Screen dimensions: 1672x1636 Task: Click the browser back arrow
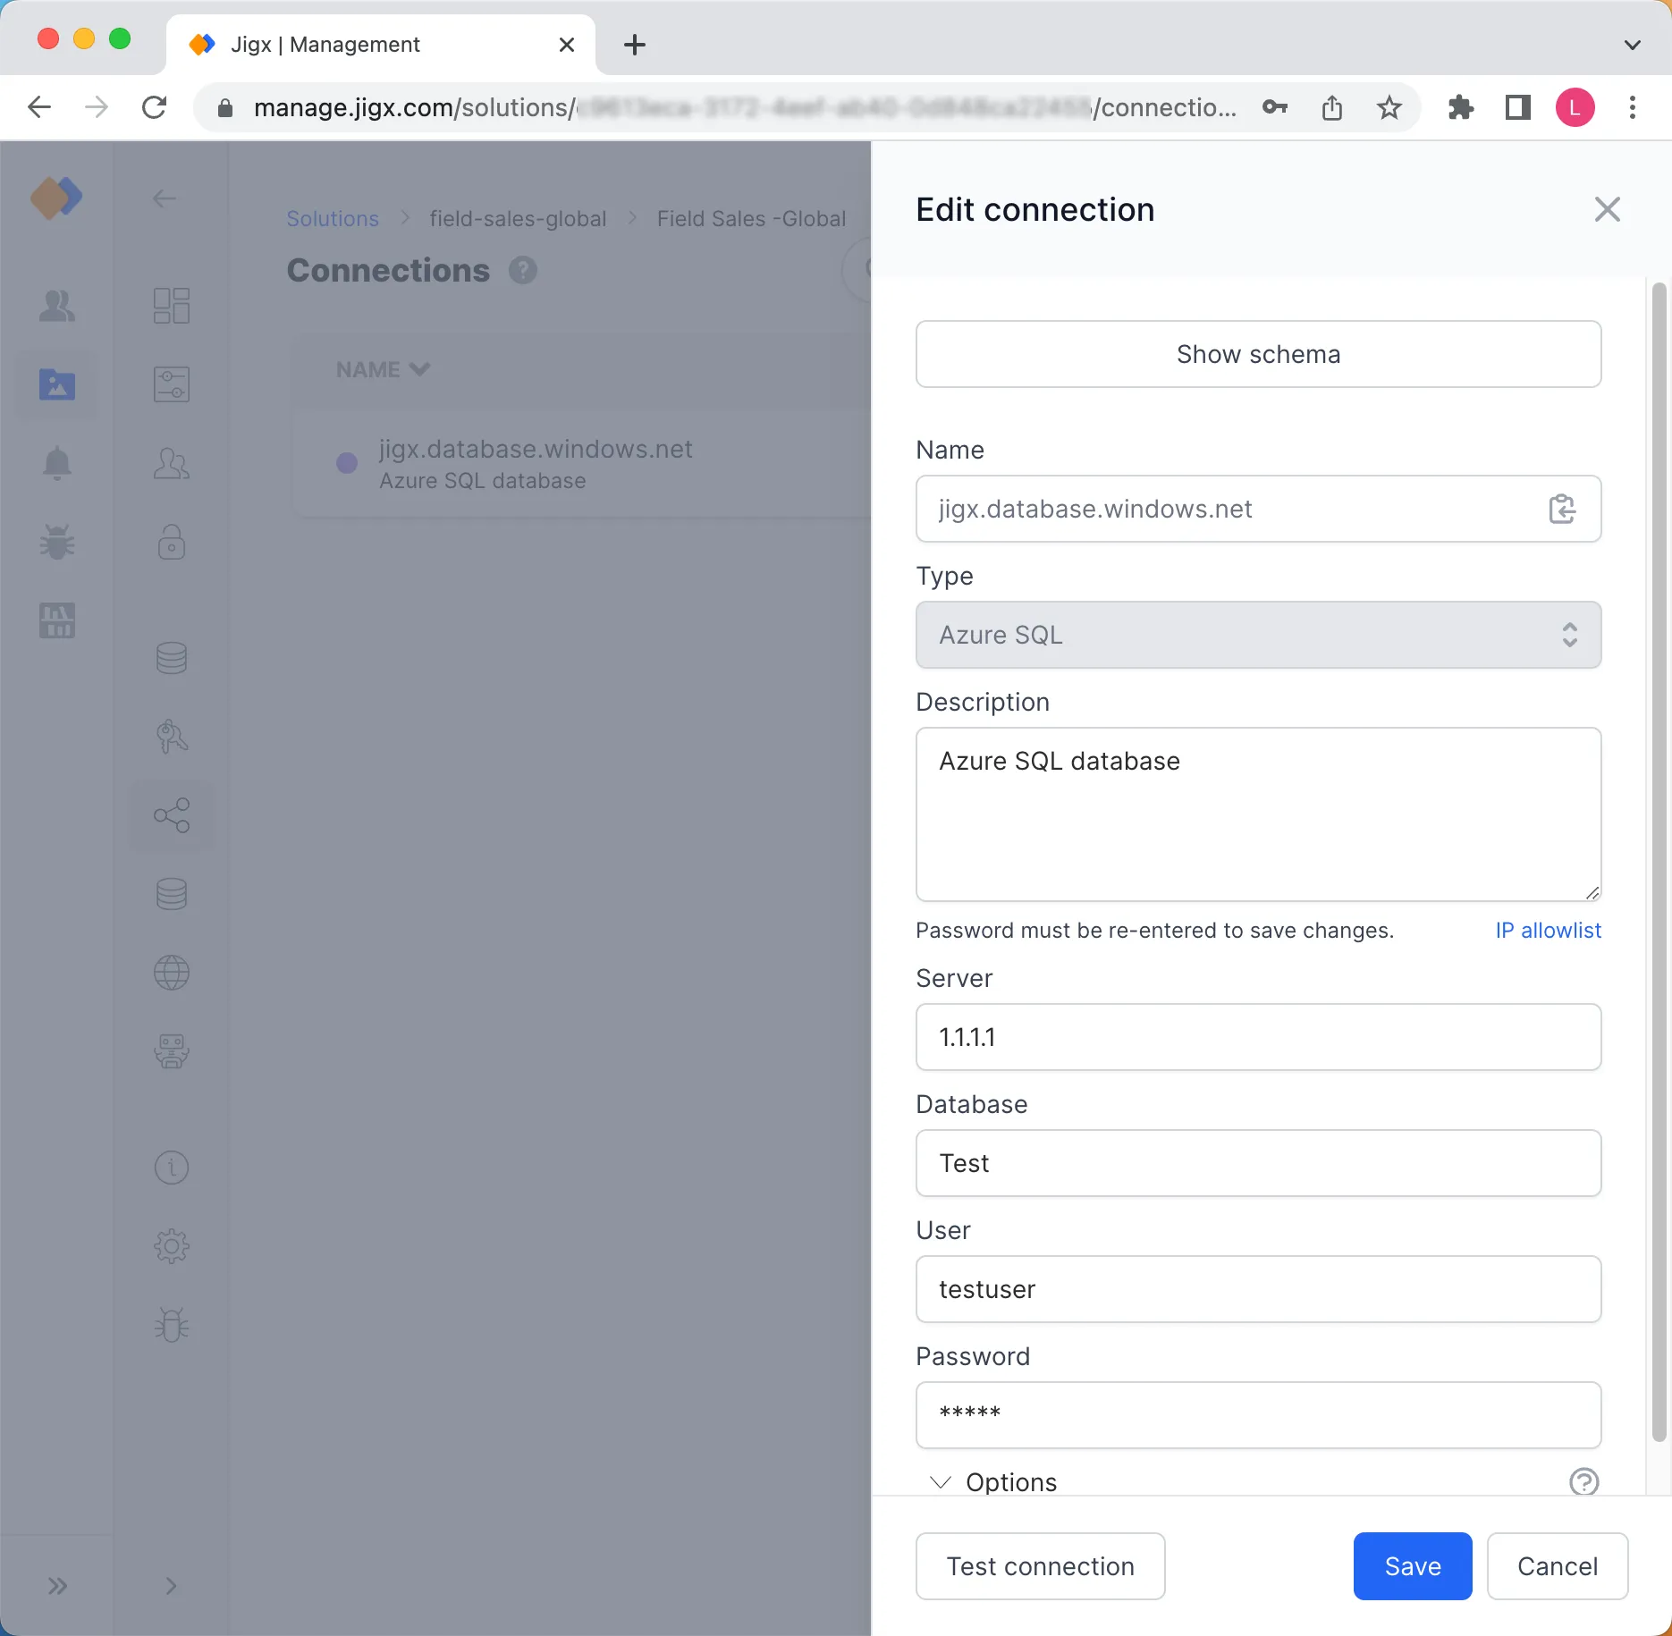point(39,108)
